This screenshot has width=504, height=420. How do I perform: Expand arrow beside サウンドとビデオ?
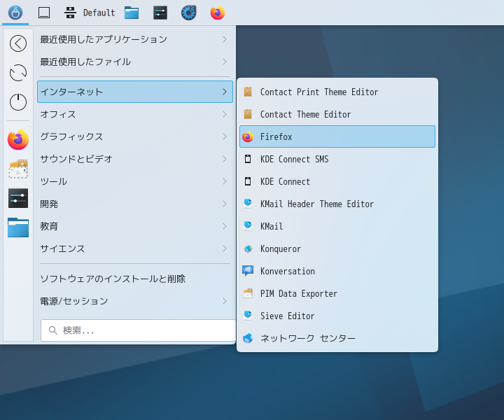tap(225, 159)
